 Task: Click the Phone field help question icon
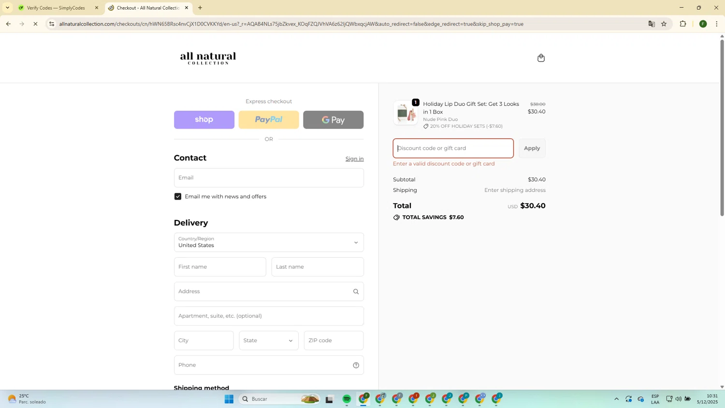click(x=356, y=365)
